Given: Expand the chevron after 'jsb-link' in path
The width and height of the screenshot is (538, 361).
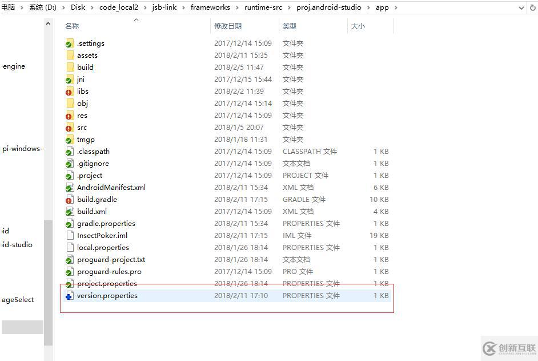Looking at the screenshot, I should click(x=183, y=7).
